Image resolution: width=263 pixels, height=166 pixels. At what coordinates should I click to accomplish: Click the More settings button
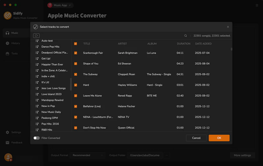tap(242, 155)
